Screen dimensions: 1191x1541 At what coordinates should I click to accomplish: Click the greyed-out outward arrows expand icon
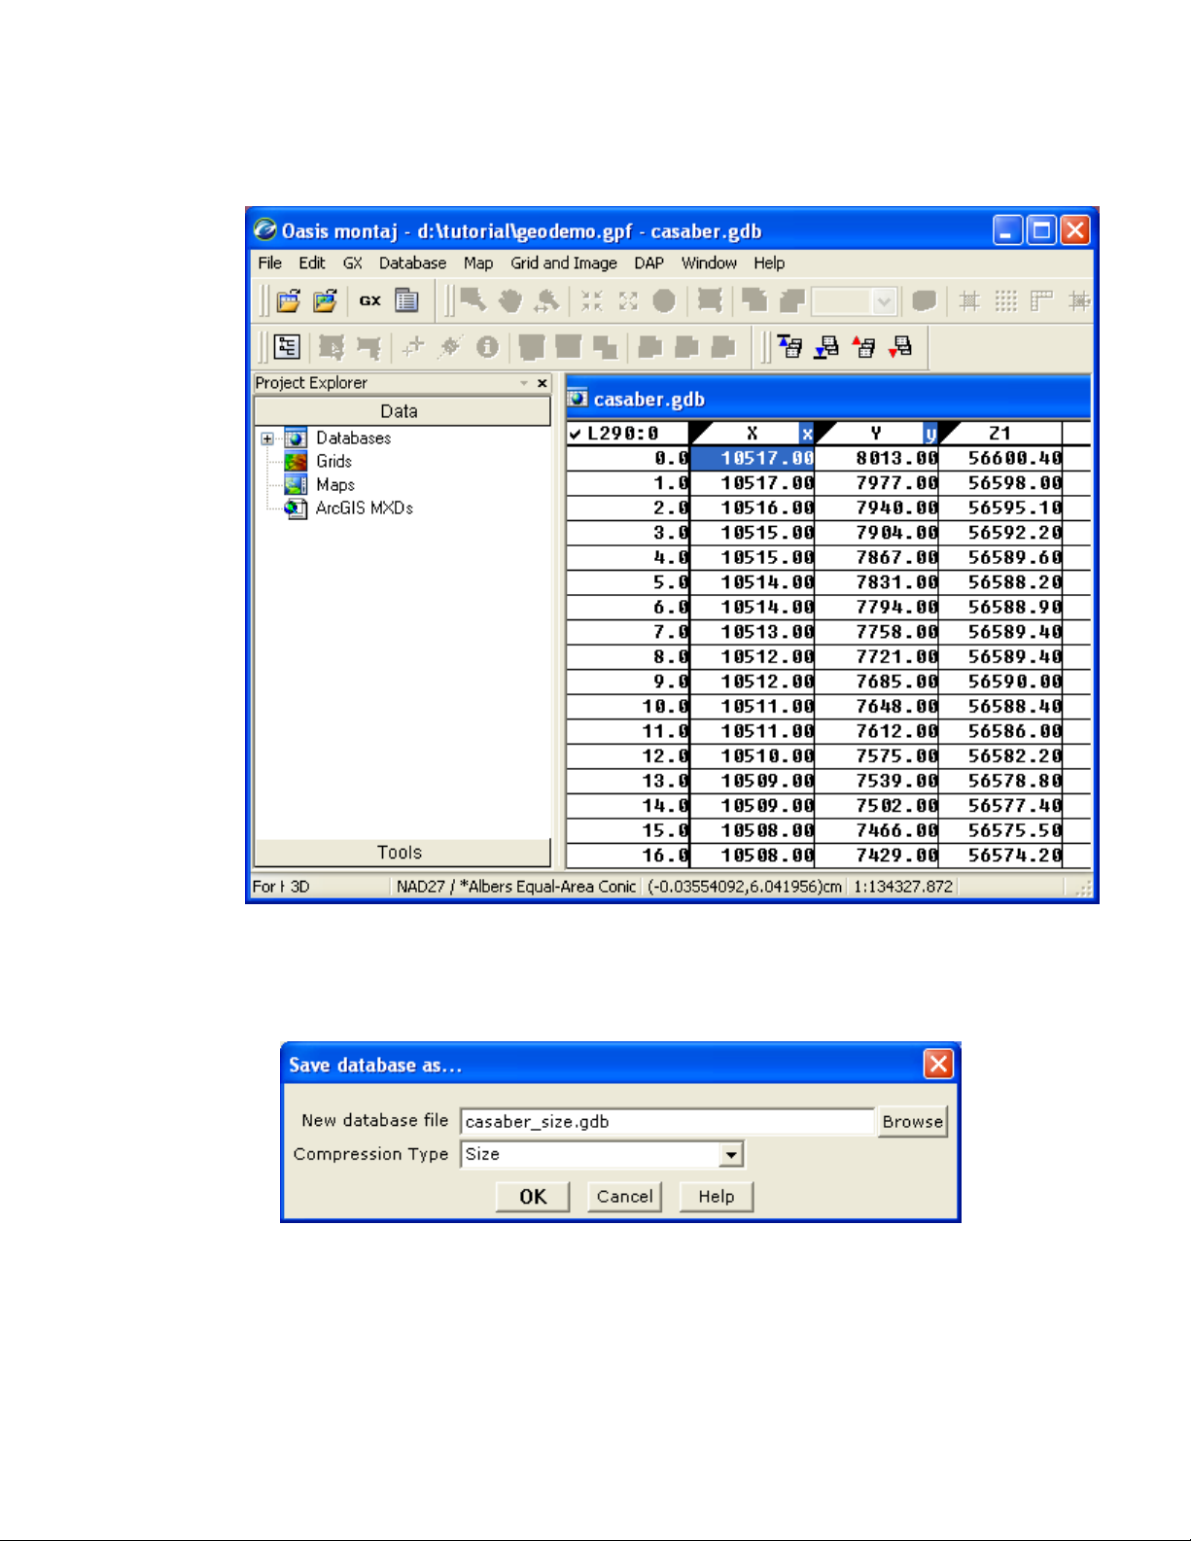tap(628, 300)
